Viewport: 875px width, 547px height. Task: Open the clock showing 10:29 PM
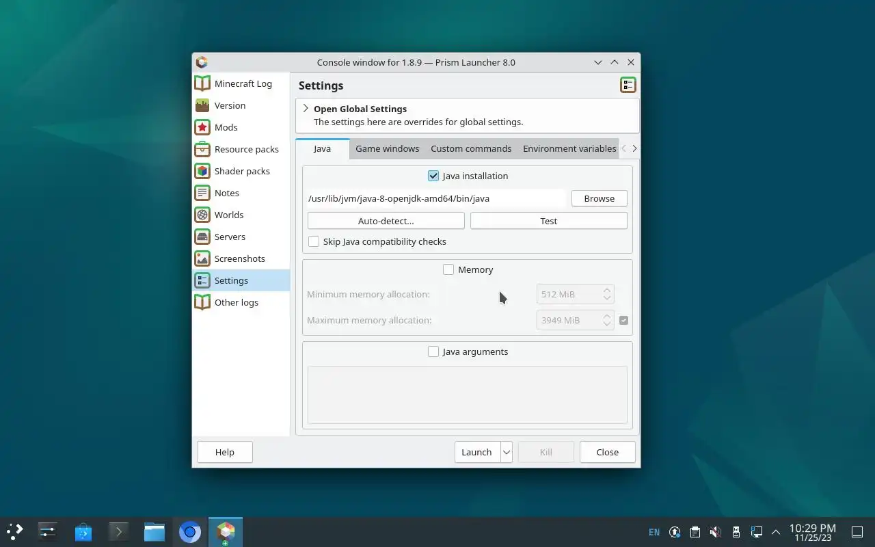pyautogui.click(x=813, y=532)
